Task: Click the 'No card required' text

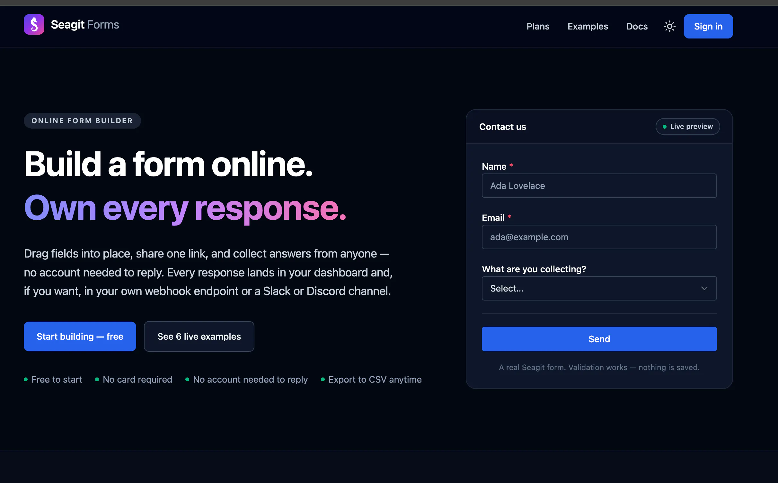Action: pyautogui.click(x=137, y=379)
